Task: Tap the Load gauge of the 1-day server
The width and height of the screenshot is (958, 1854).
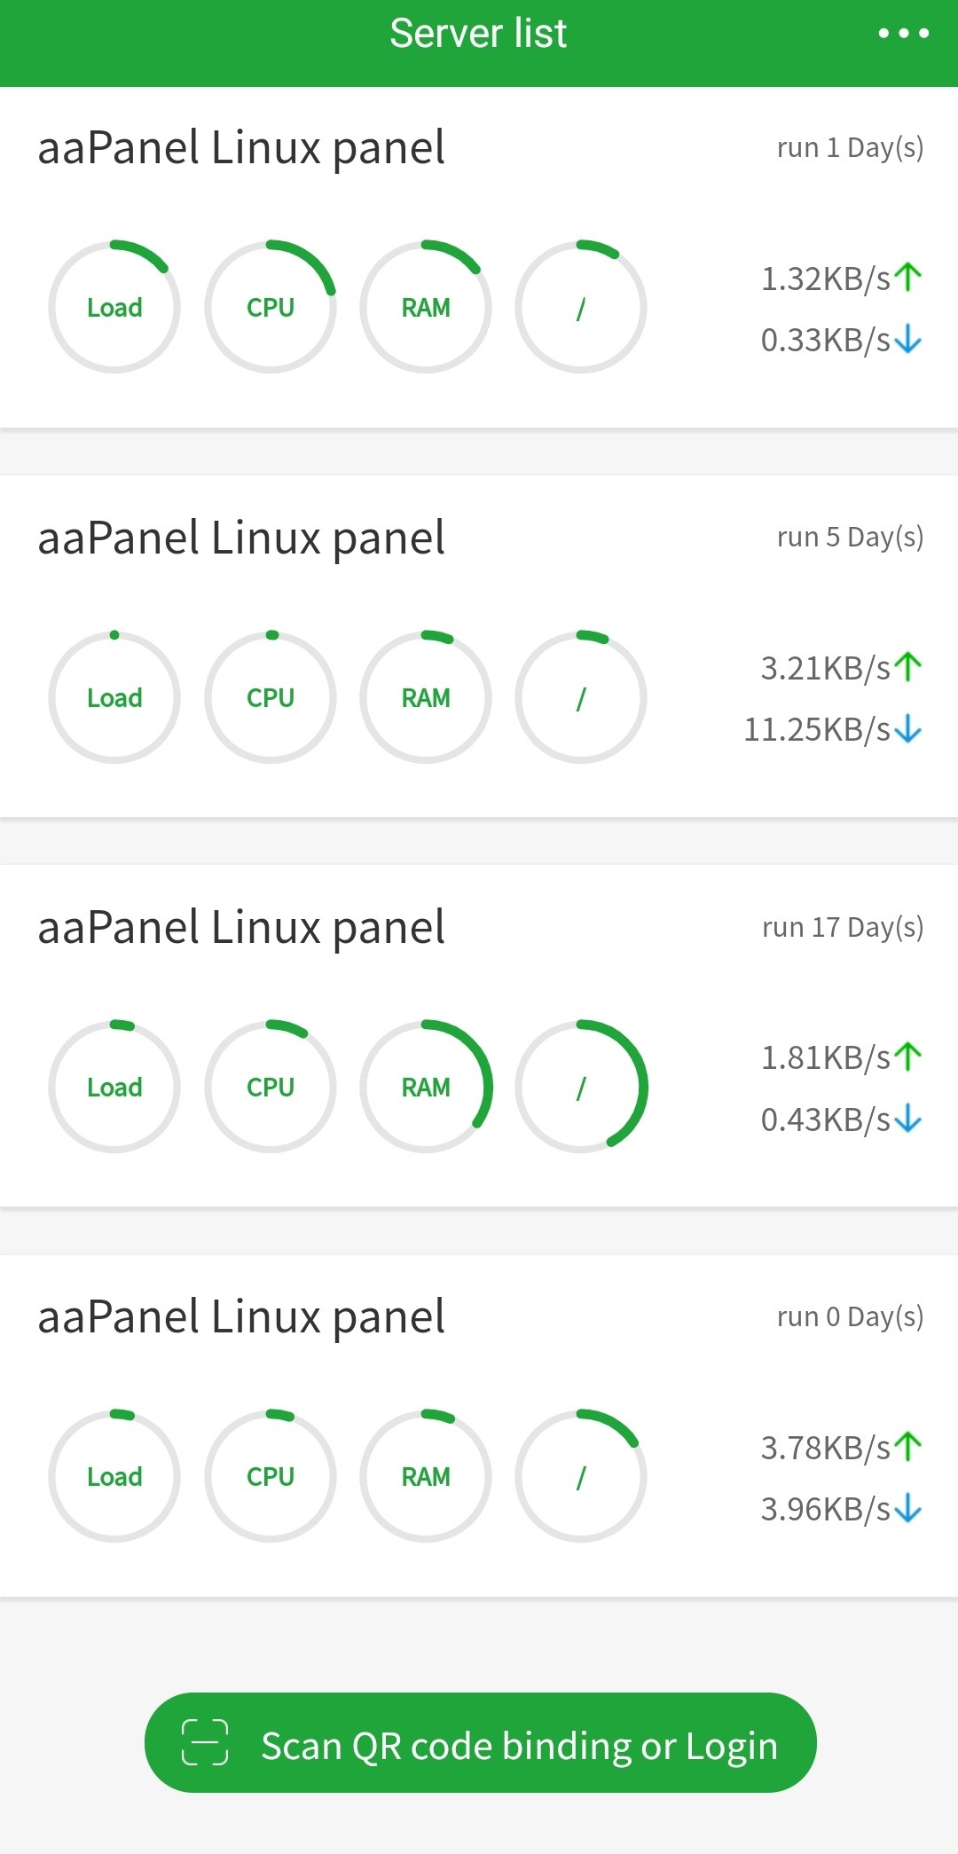Action: tap(114, 307)
